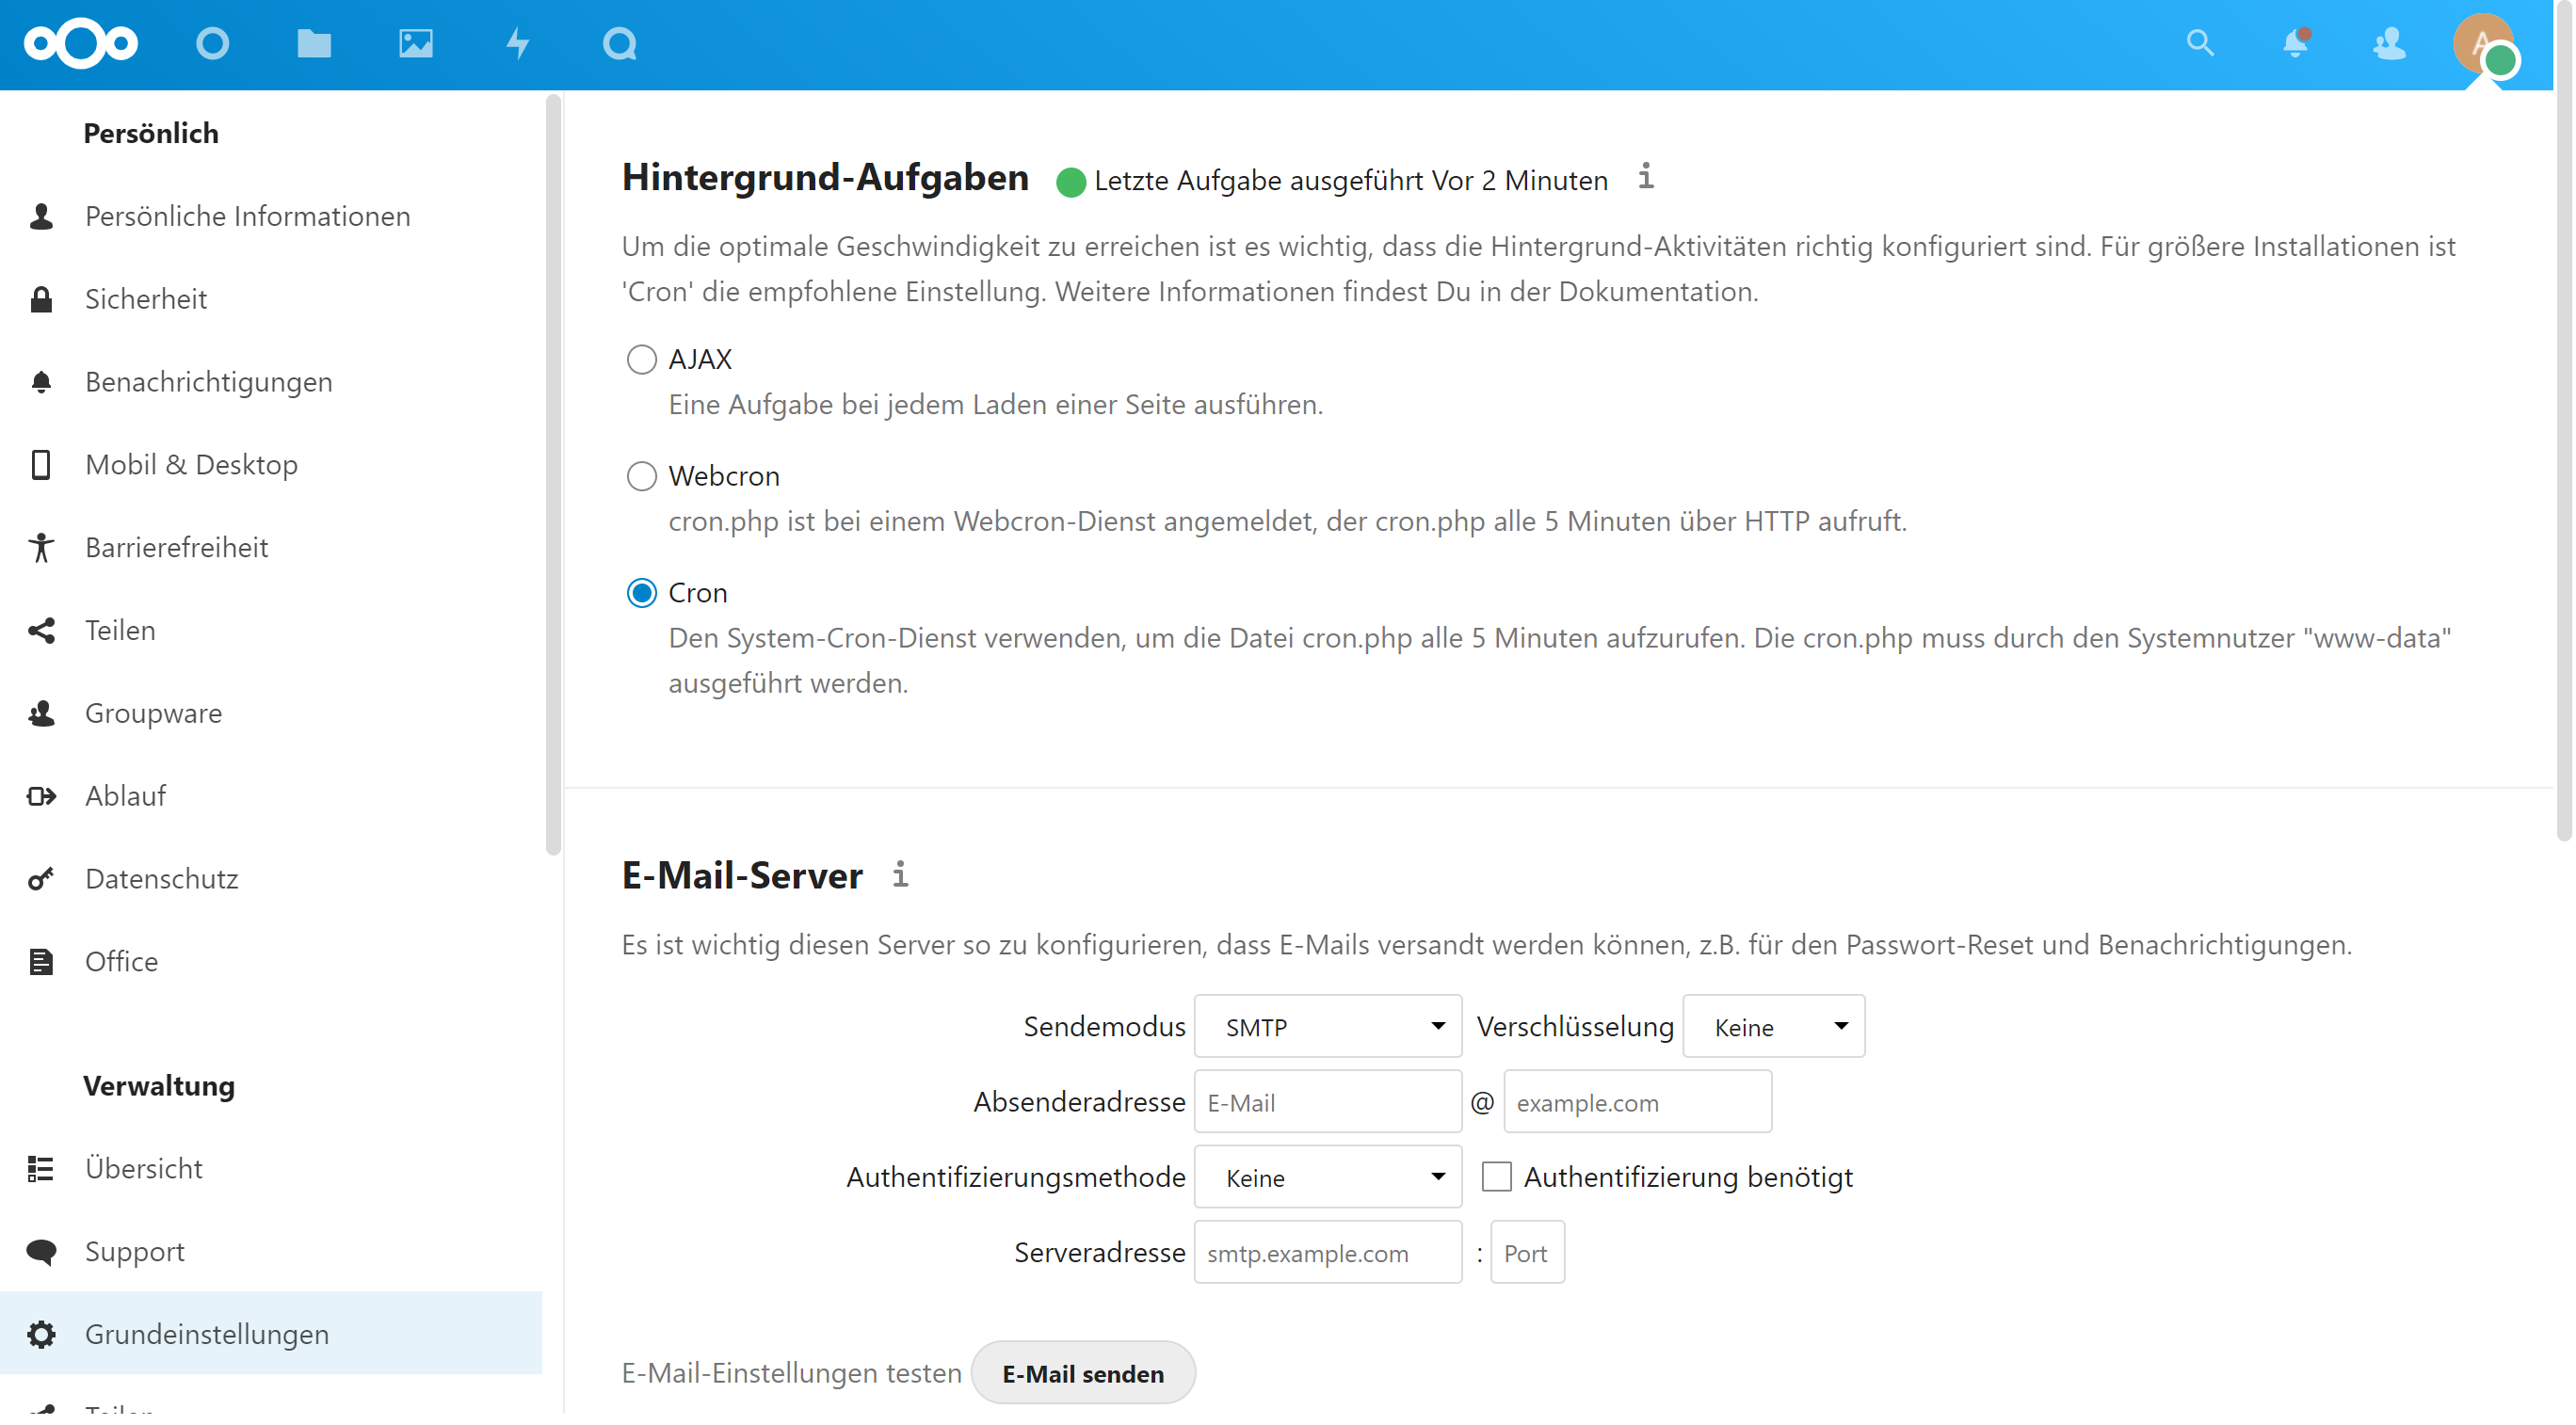2576x1425 pixels.
Task: Select the AJAX radio button
Action: (x=642, y=359)
